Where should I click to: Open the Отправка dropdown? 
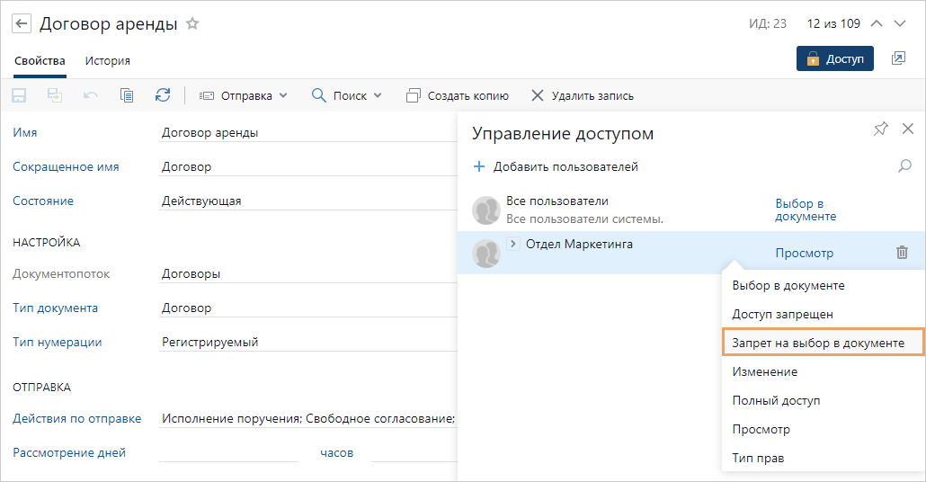pyautogui.click(x=244, y=95)
